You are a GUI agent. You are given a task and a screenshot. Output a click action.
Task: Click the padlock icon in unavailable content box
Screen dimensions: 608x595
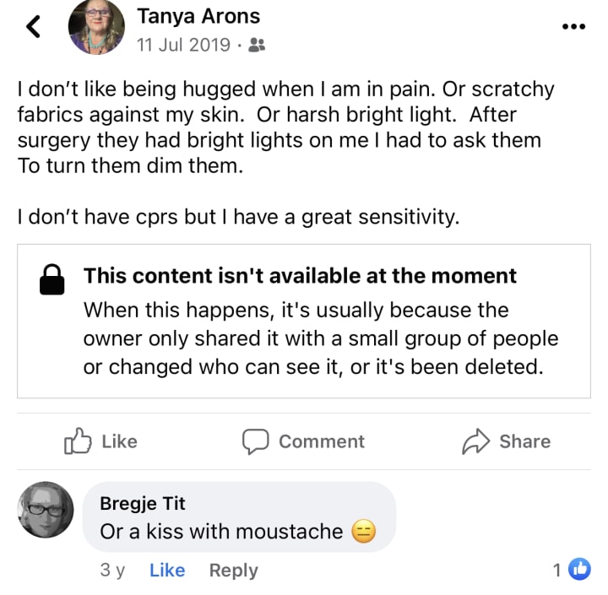tap(52, 281)
